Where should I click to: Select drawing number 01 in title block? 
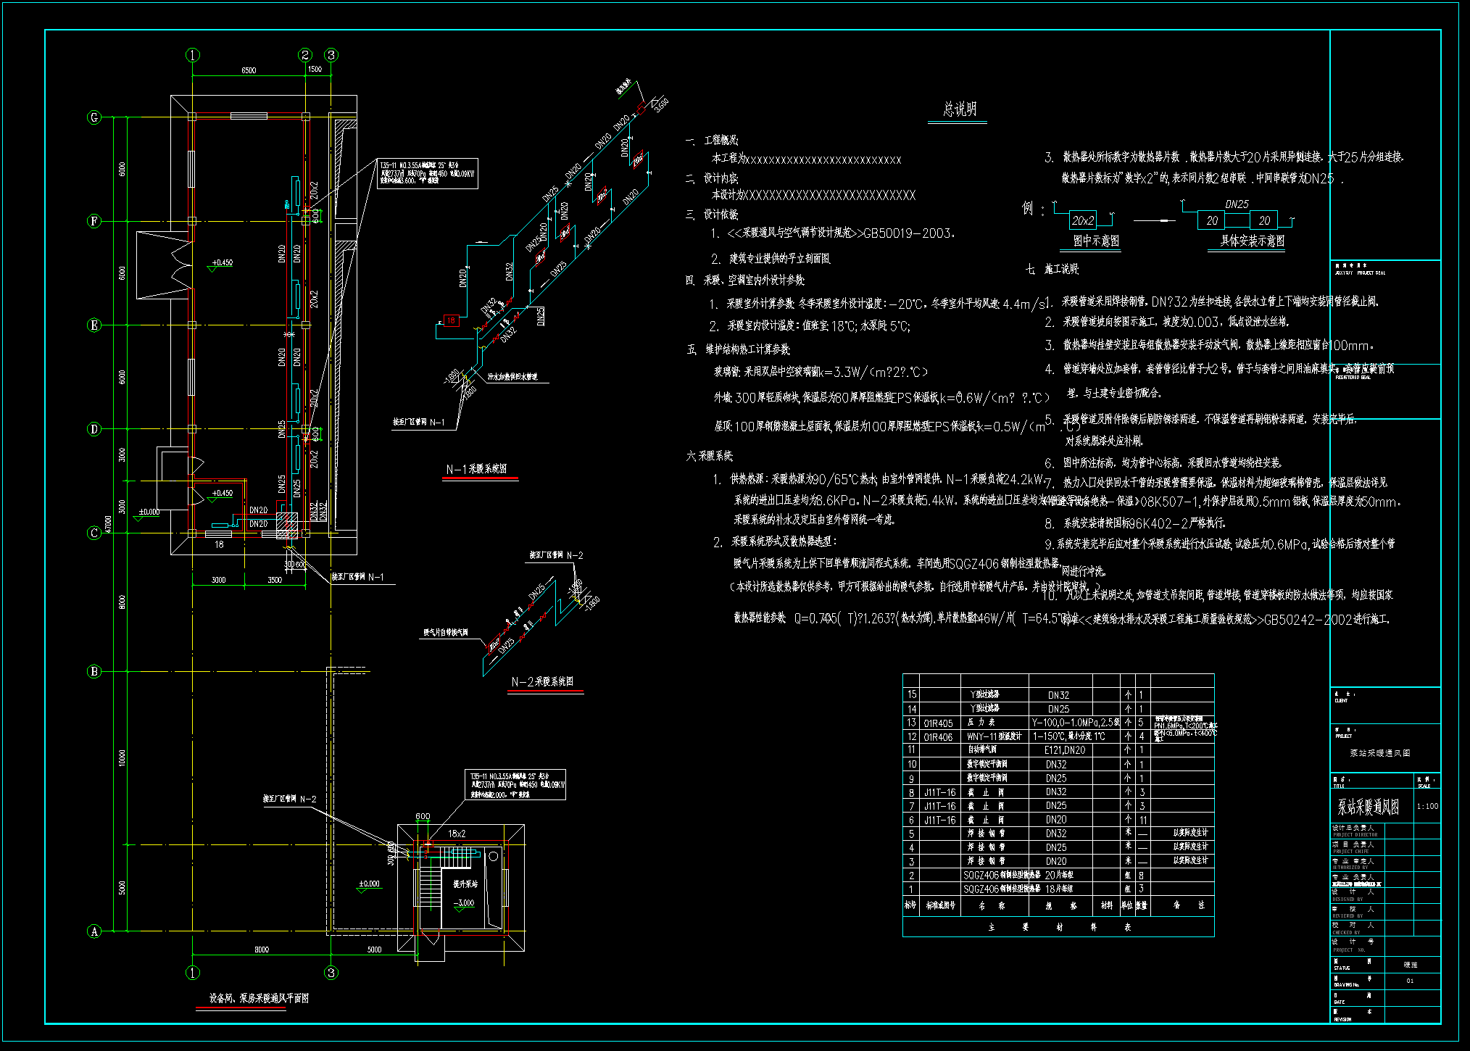(x=1410, y=981)
